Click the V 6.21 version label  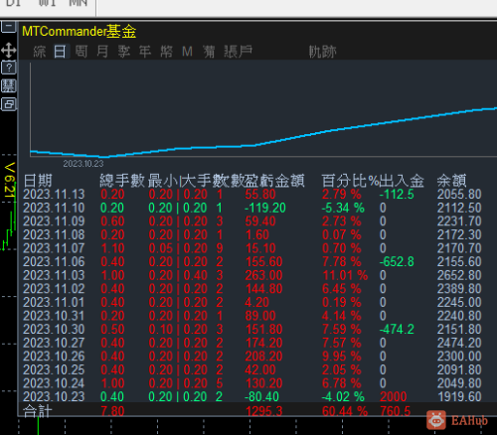10,181
